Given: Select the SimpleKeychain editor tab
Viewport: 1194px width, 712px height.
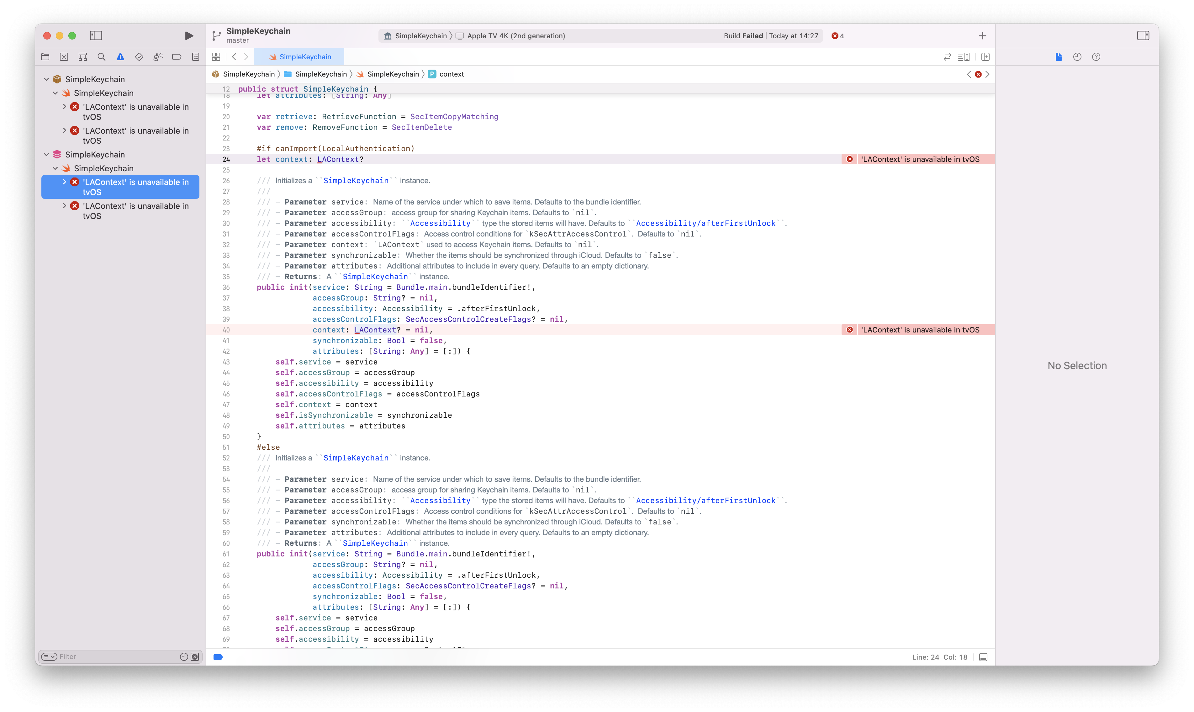Looking at the screenshot, I should [300, 56].
